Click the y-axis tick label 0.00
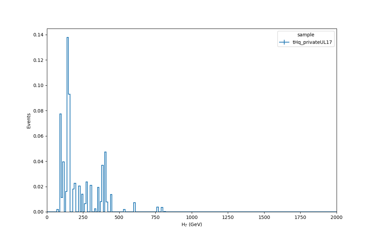 [38, 212]
